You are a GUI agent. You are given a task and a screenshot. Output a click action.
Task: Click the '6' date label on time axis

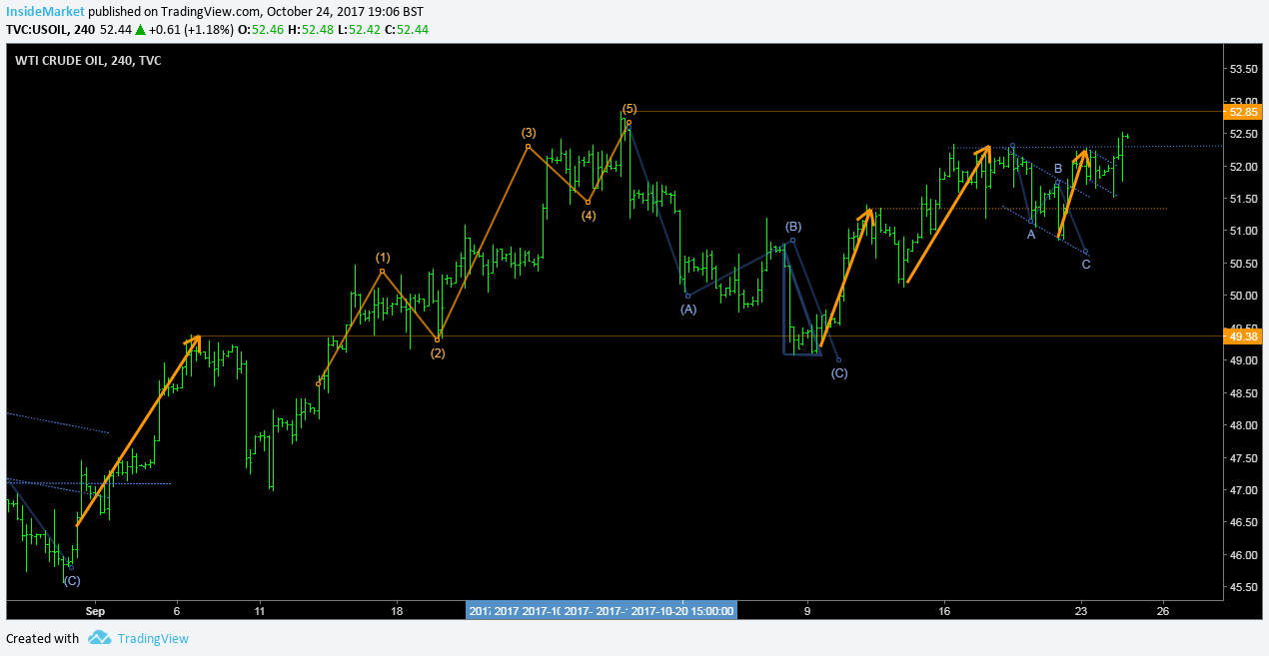[177, 611]
